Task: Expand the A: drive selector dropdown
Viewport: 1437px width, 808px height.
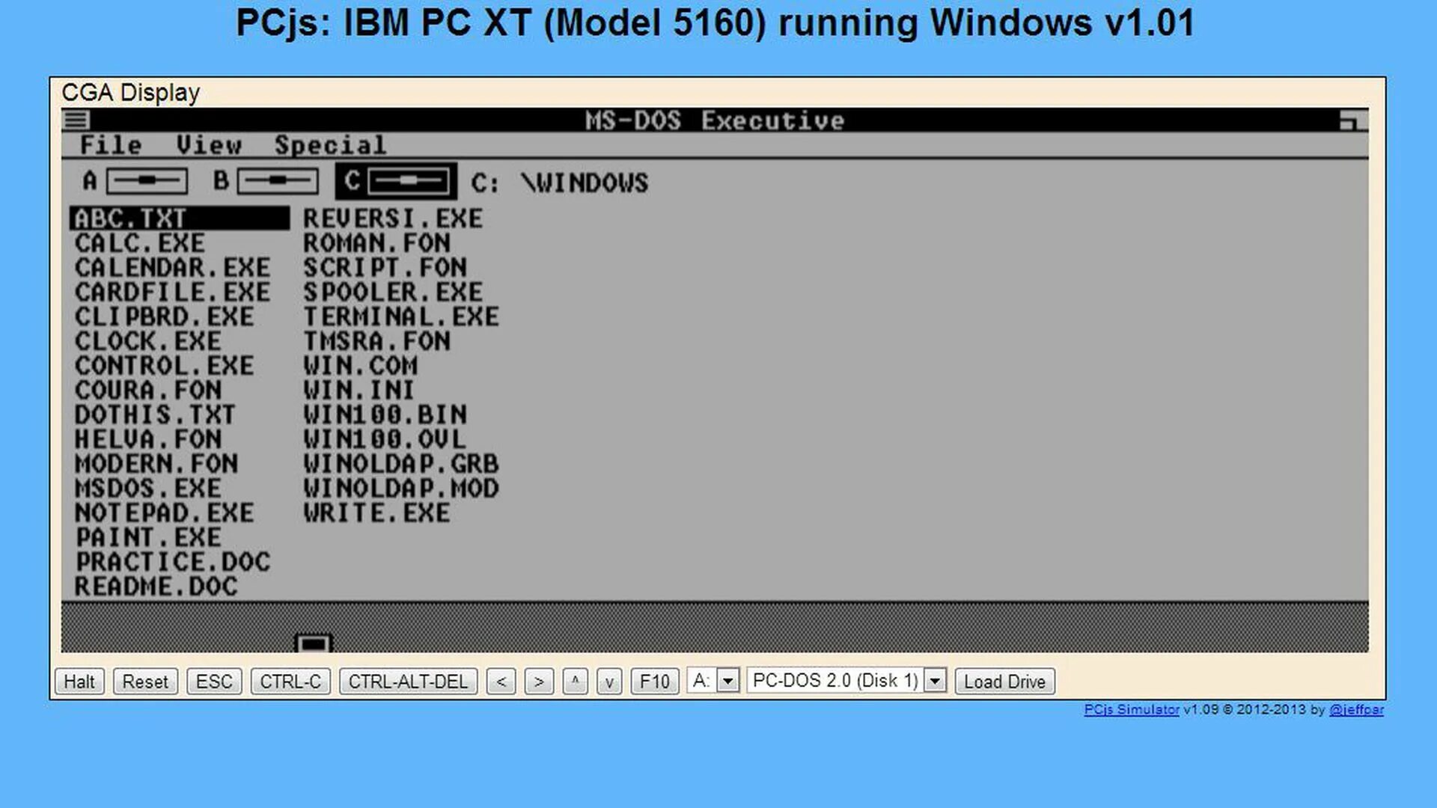Action: pyautogui.click(x=727, y=681)
